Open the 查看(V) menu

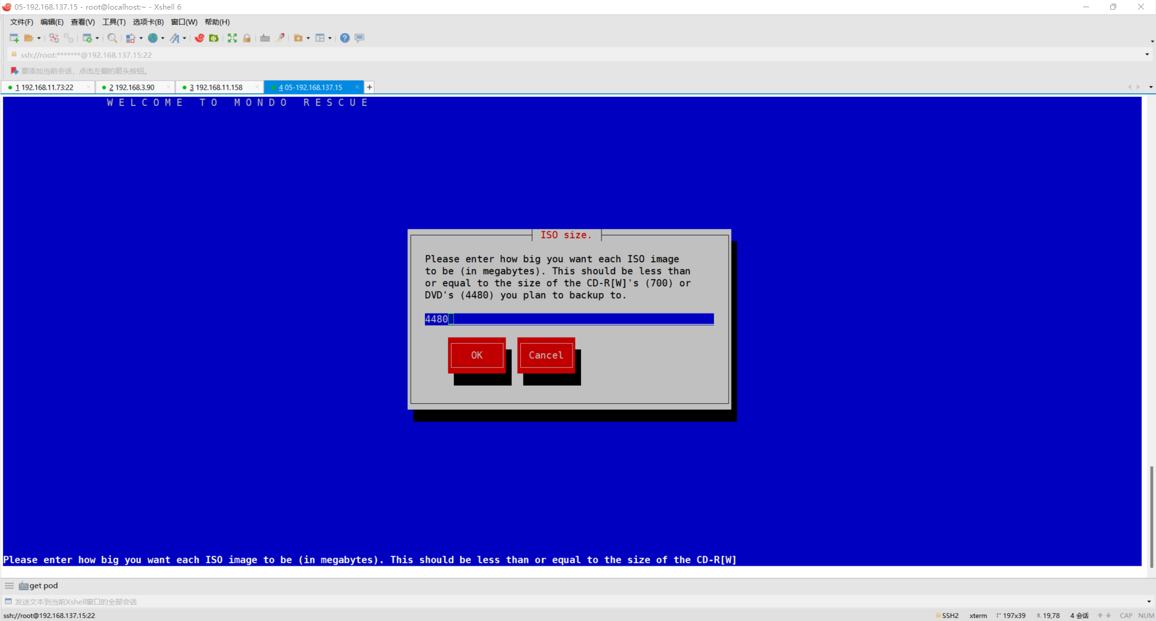82,22
